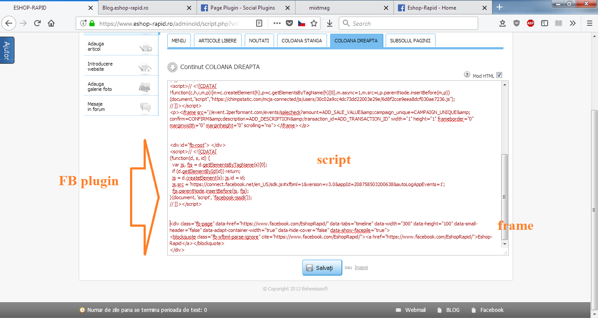
Task: Open Introducere website in sidebar
Action: [x=121, y=66]
